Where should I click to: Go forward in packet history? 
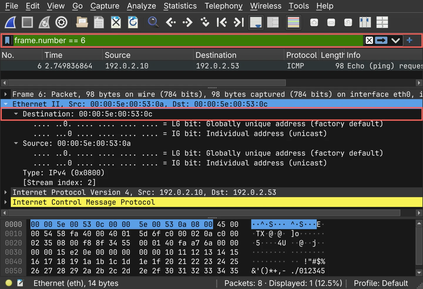[x=188, y=22]
